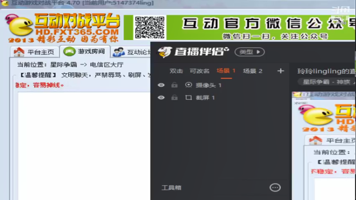Click the camera icon beside 摄像头 1

click(x=188, y=85)
